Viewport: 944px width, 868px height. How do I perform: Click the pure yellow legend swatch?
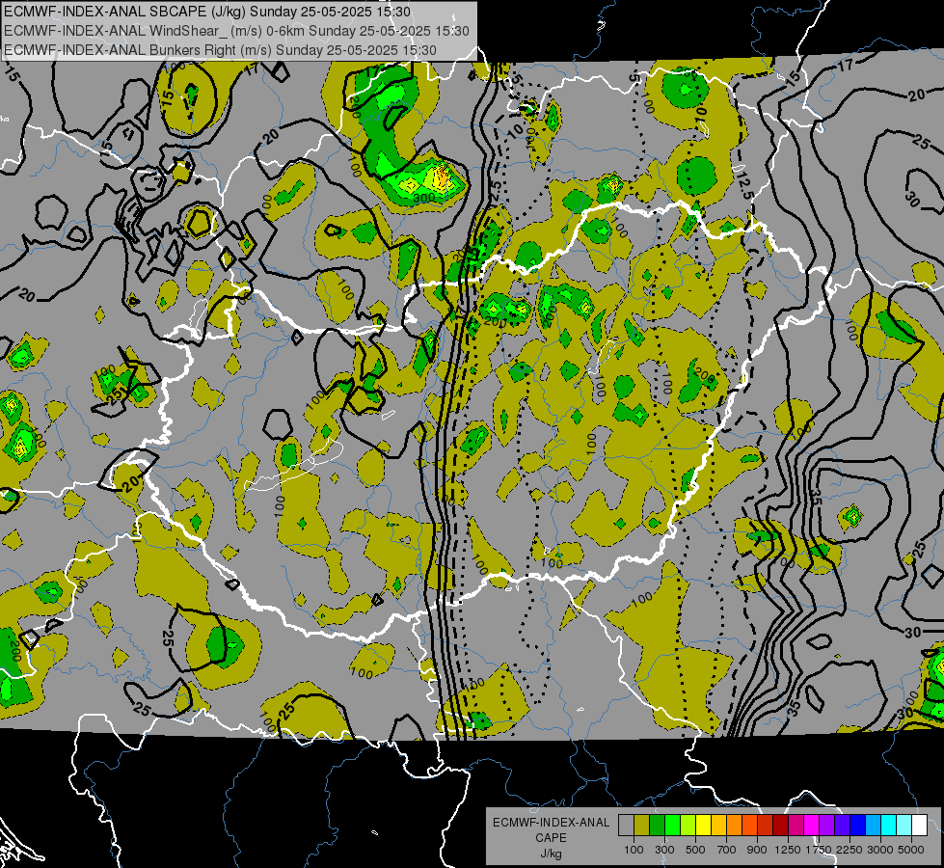(x=703, y=826)
